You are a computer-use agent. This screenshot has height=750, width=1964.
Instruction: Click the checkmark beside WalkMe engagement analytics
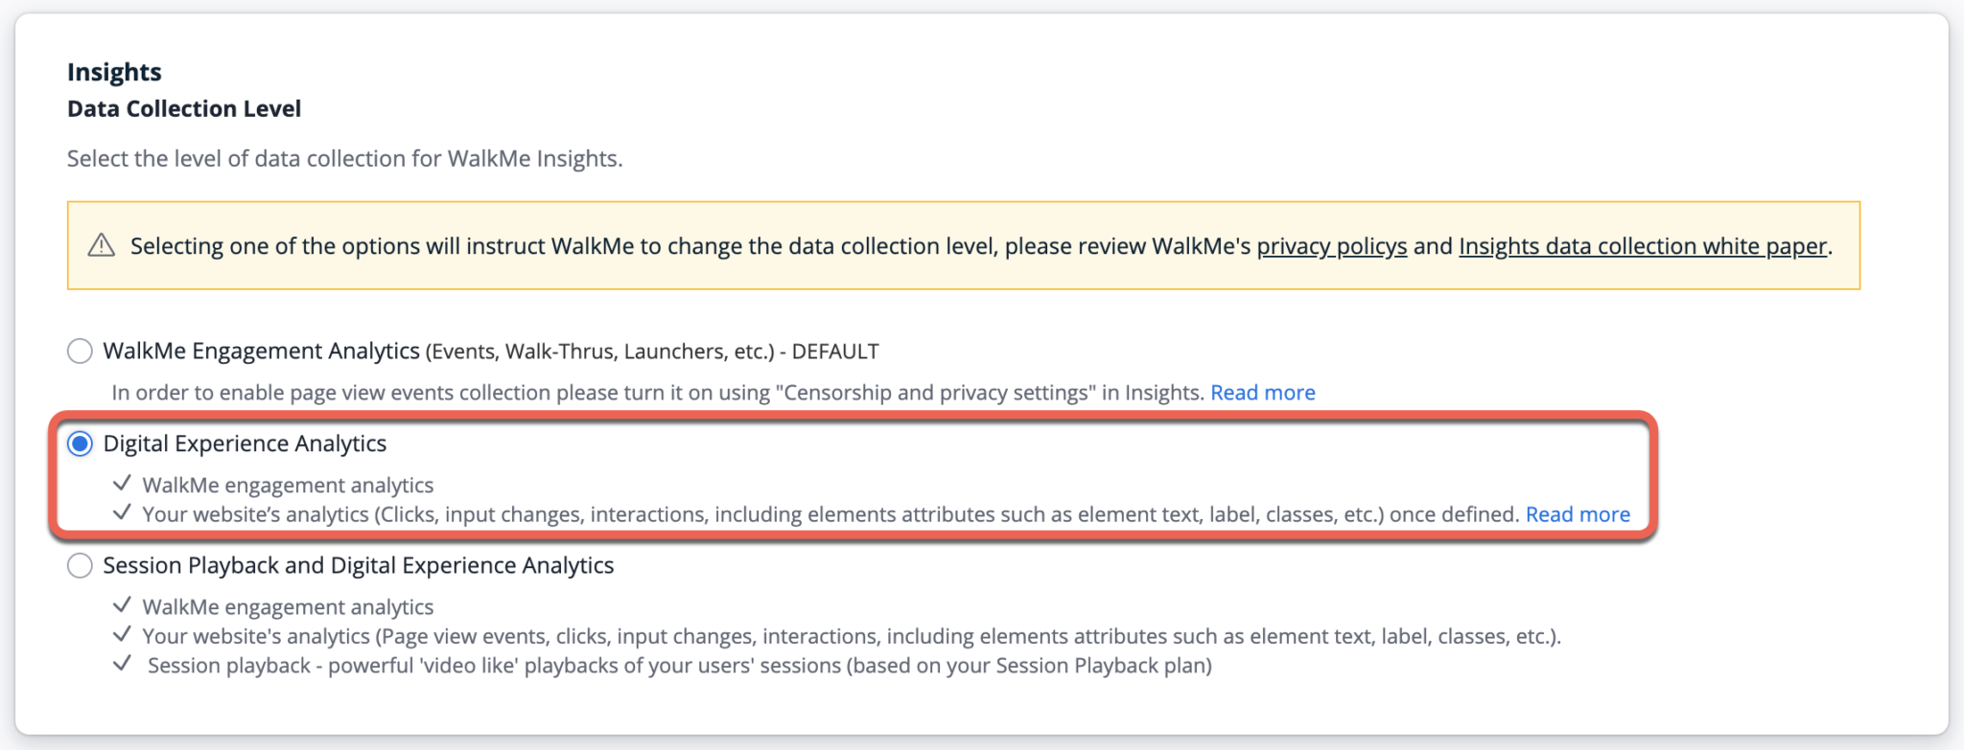pos(122,485)
